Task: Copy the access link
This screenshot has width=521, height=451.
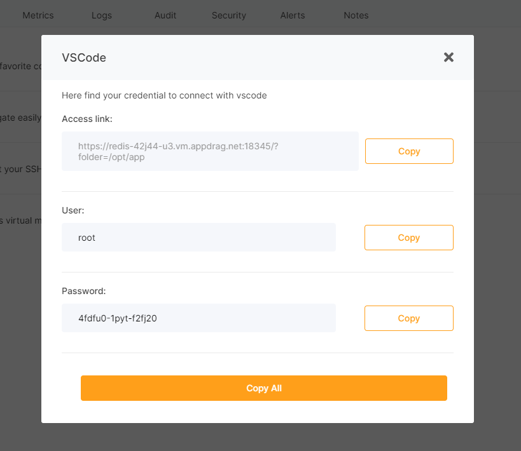Action: [x=408, y=151]
